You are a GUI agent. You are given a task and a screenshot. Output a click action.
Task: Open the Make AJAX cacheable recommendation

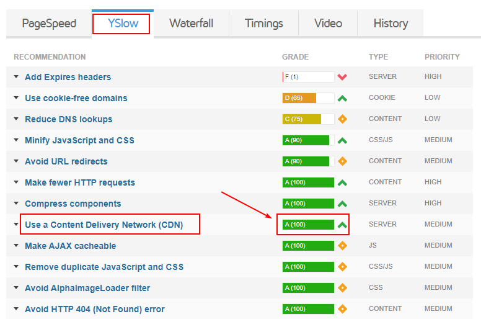(x=71, y=246)
